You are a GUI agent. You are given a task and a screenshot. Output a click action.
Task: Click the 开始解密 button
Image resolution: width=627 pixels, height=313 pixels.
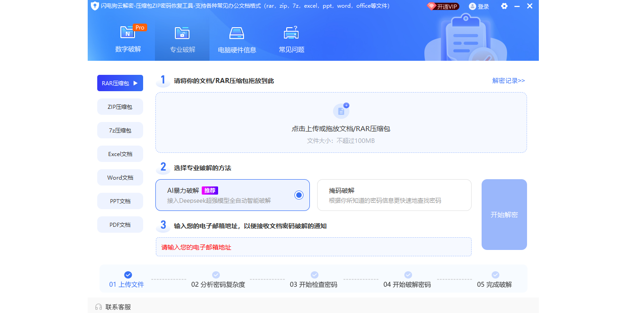[504, 214]
